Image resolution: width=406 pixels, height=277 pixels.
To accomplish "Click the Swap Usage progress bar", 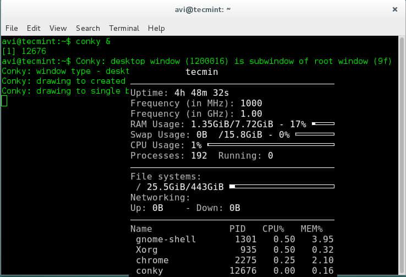I will pyautogui.click(x=315, y=134).
